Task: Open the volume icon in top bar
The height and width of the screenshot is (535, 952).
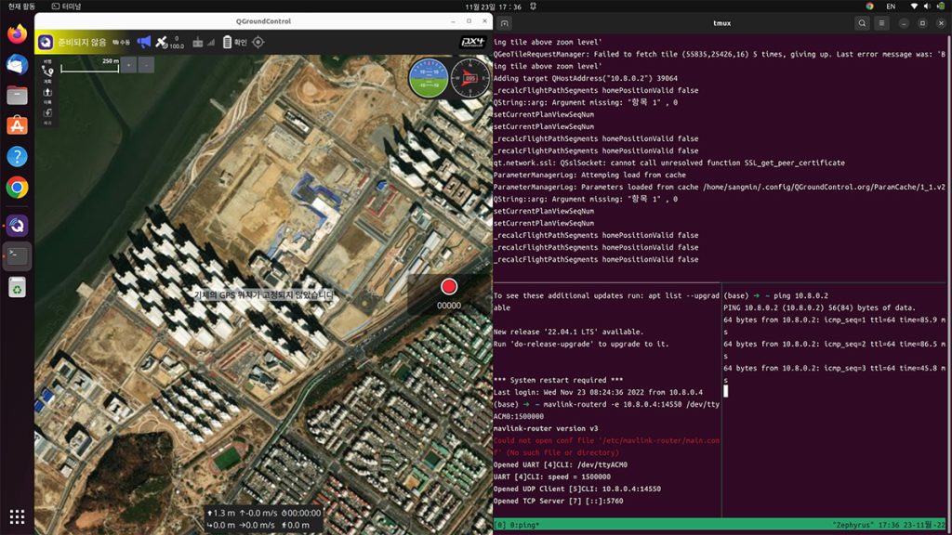Action: point(927,7)
